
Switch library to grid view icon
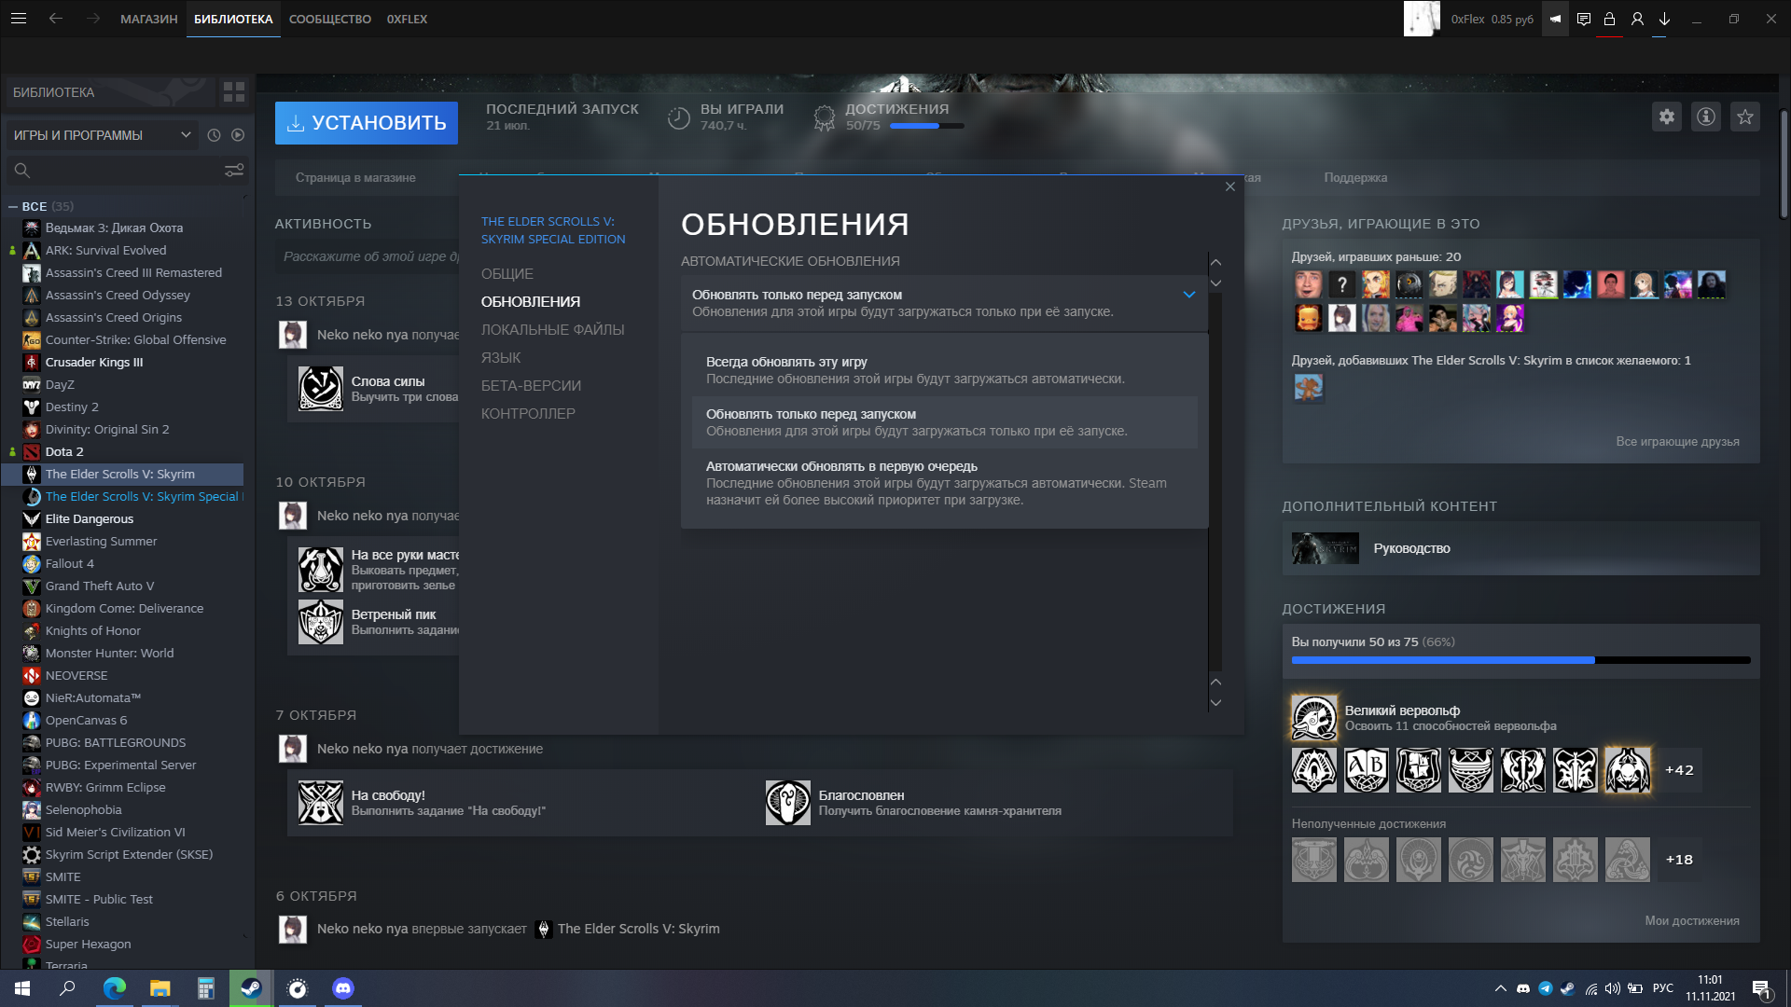233,92
